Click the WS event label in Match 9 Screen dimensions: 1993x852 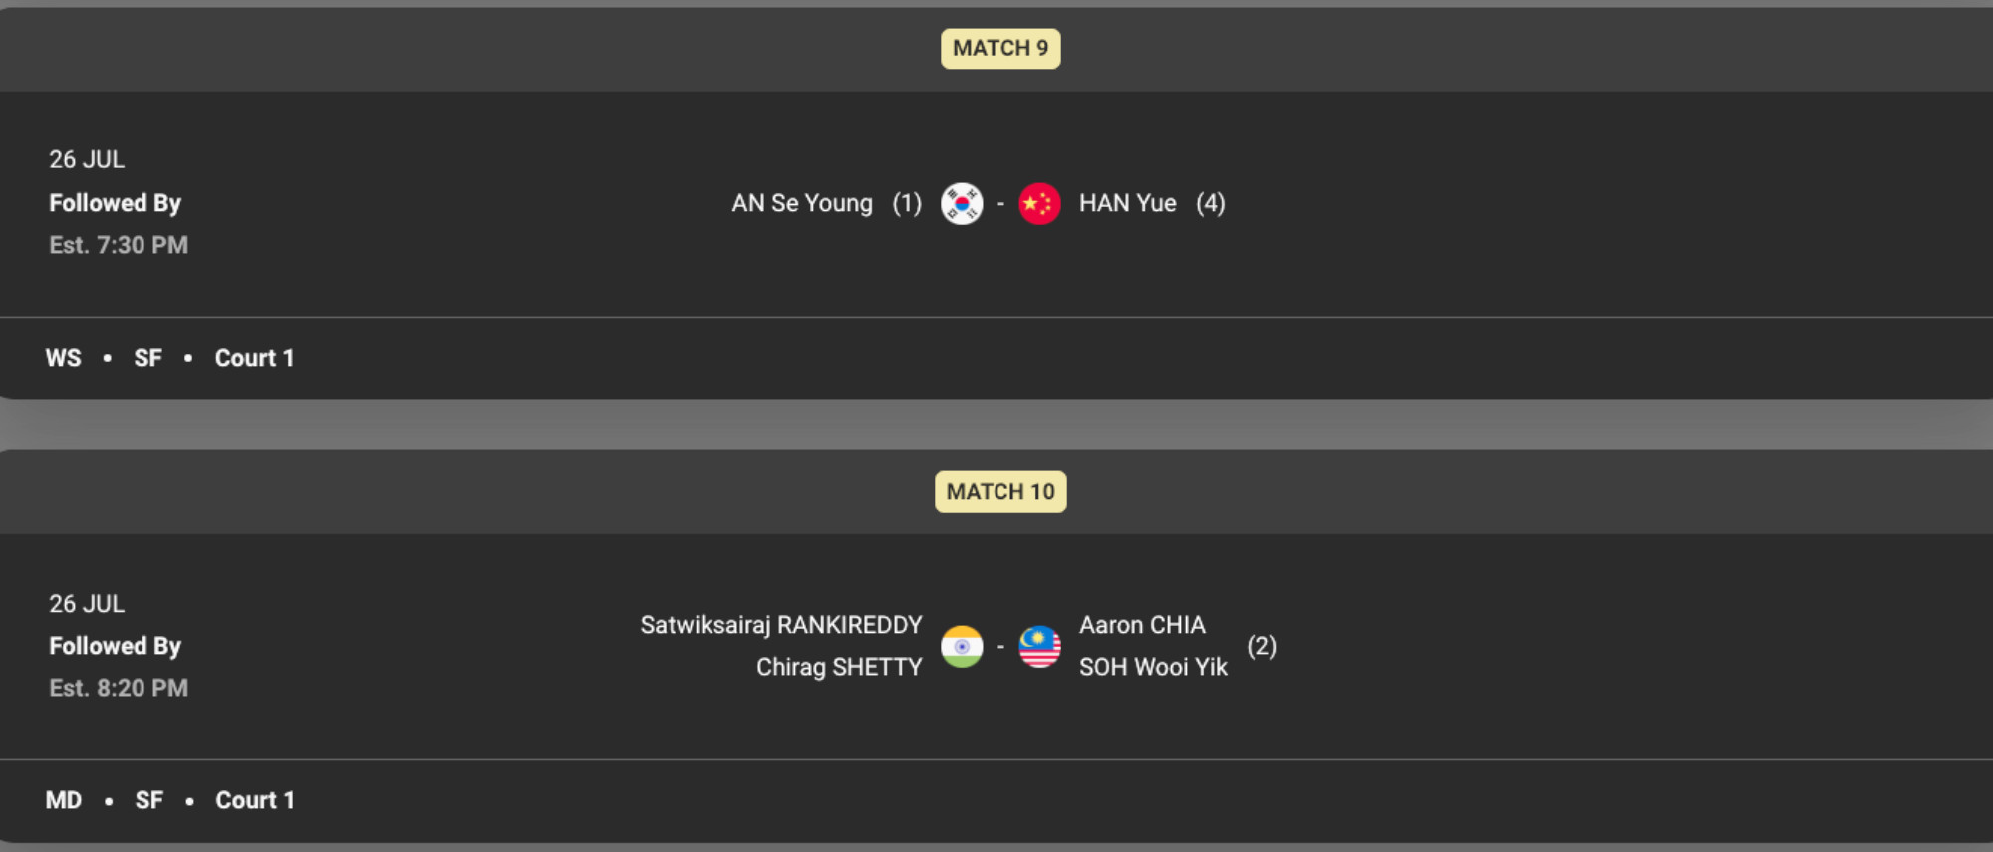(x=64, y=358)
